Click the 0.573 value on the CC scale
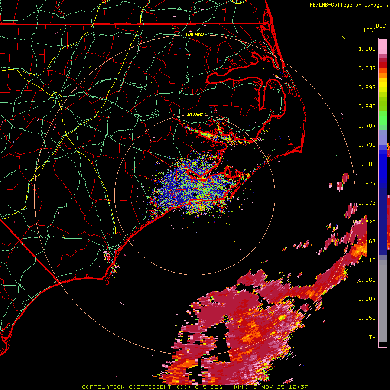 tap(367, 203)
